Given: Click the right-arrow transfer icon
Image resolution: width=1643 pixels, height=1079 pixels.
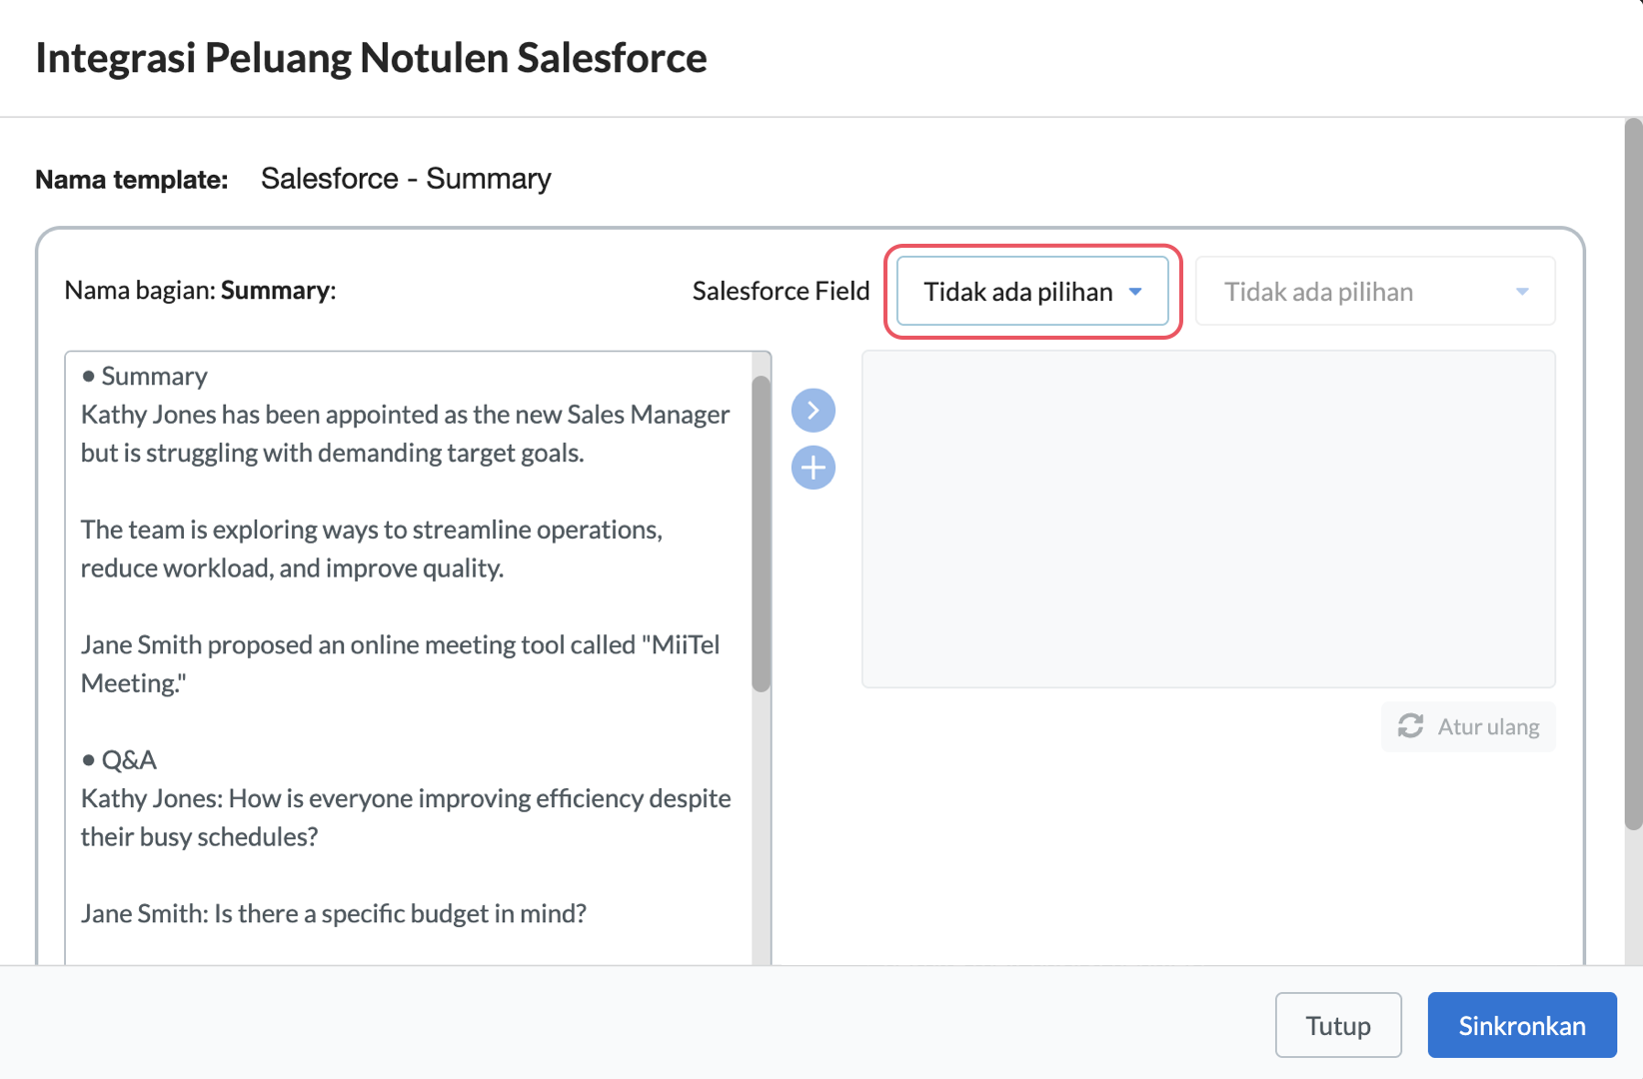Looking at the screenshot, I should click(x=814, y=411).
